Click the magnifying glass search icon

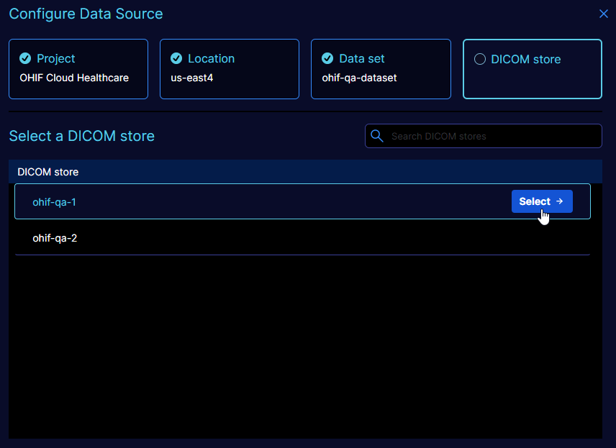pyautogui.click(x=377, y=136)
